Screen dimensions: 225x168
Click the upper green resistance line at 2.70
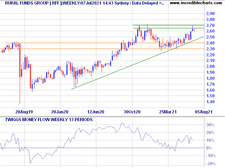(x=168, y=25)
